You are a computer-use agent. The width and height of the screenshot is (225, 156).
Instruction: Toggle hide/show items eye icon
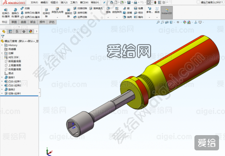pyautogui.click(x=178, y=22)
